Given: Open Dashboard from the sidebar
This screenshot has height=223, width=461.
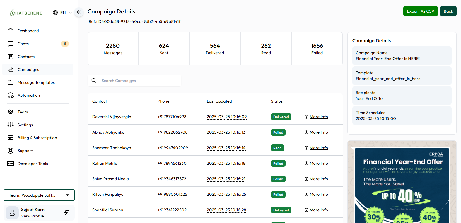Looking at the screenshot, I should pyautogui.click(x=38, y=31).
